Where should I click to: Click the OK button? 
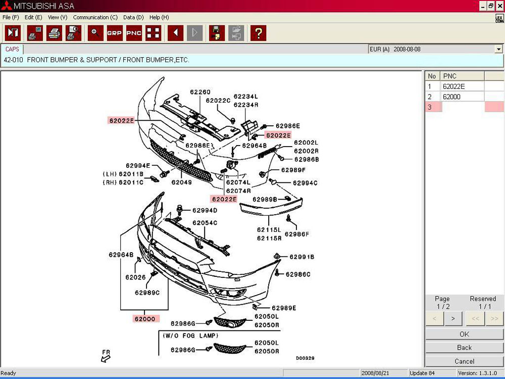tap(464, 334)
